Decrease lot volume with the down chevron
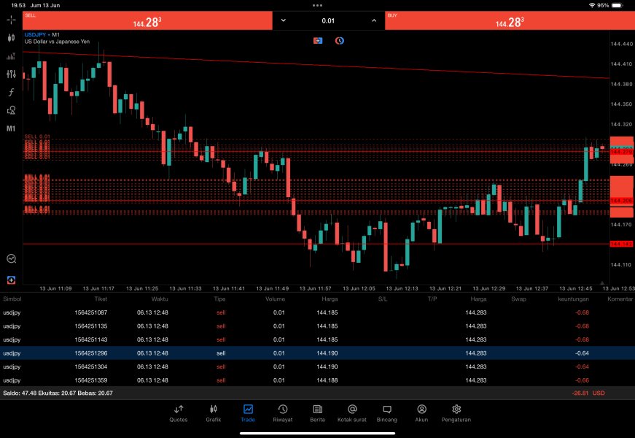This screenshot has width=635, height=438. coord(283,20)
